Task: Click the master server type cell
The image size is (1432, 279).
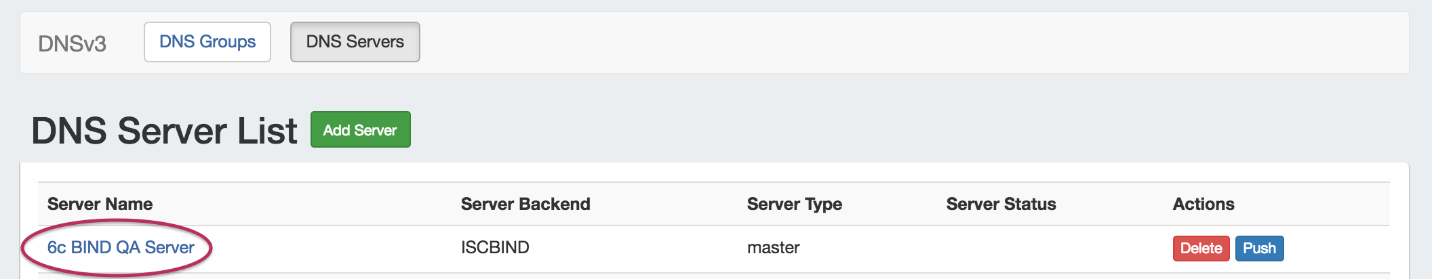Action: click(773, 248)
